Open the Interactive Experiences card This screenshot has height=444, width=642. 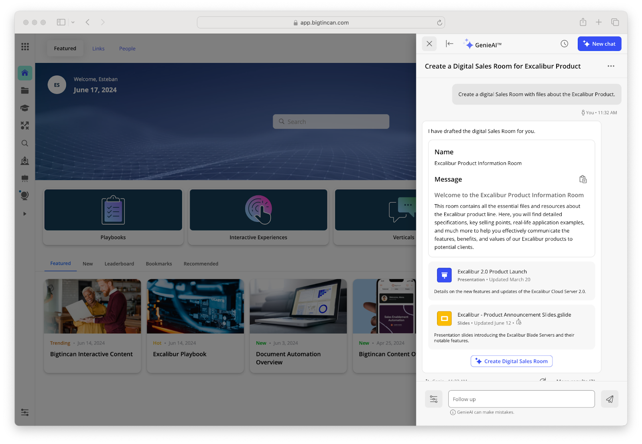click(x=258, y=217)
